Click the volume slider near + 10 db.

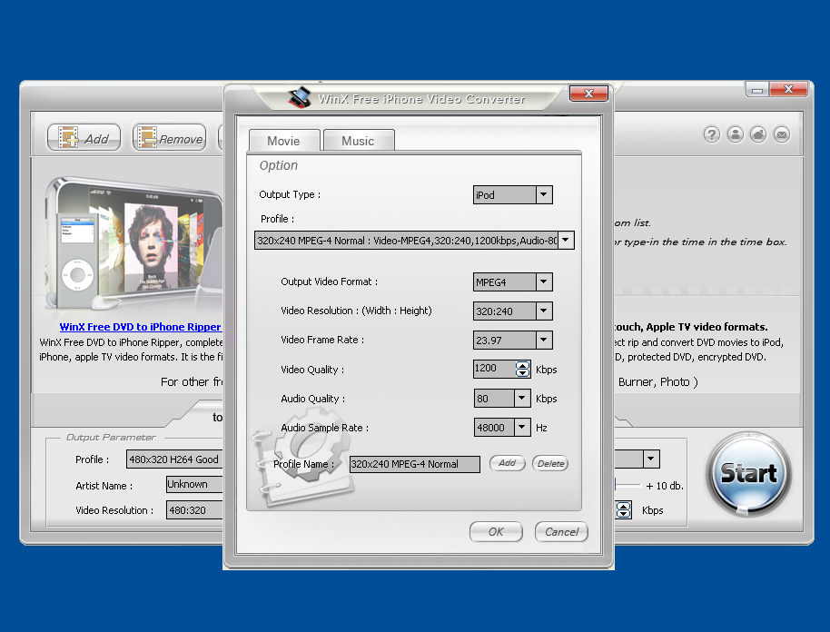[x=628, y=485]
